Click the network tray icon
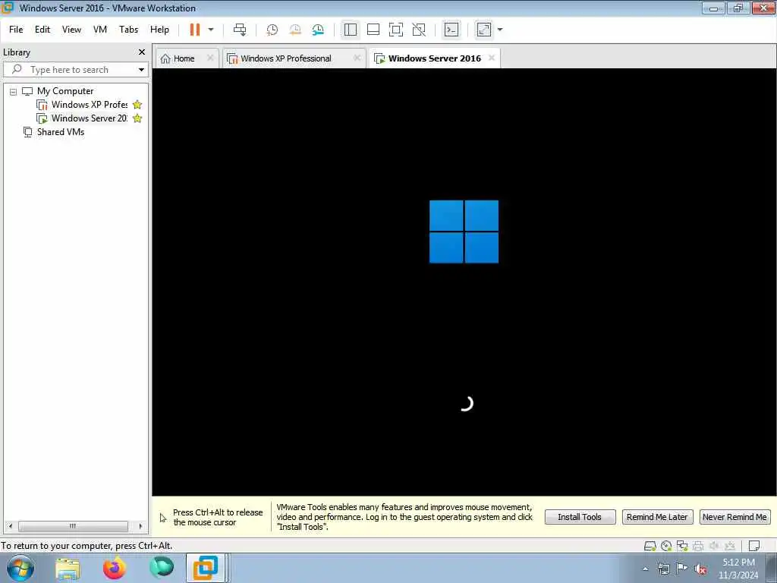 [x=664, y=569]
